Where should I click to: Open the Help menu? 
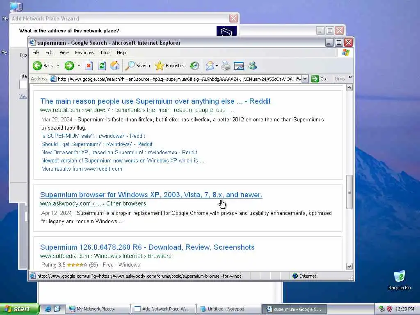[121, 52]
